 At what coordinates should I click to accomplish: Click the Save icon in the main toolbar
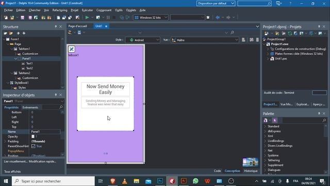click(22, 18)
